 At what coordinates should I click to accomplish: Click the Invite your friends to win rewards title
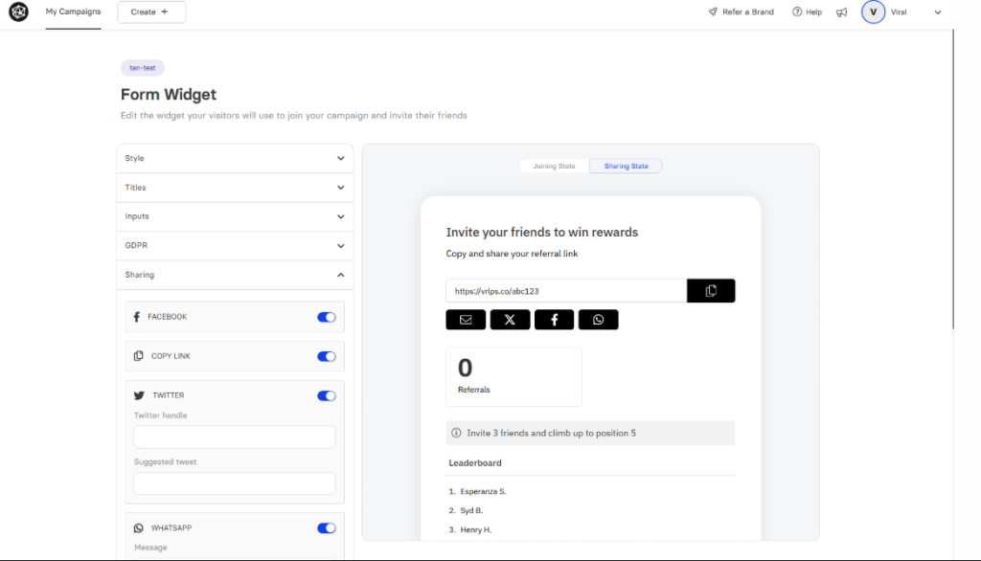pyautogui.click(x=542, y=232)
